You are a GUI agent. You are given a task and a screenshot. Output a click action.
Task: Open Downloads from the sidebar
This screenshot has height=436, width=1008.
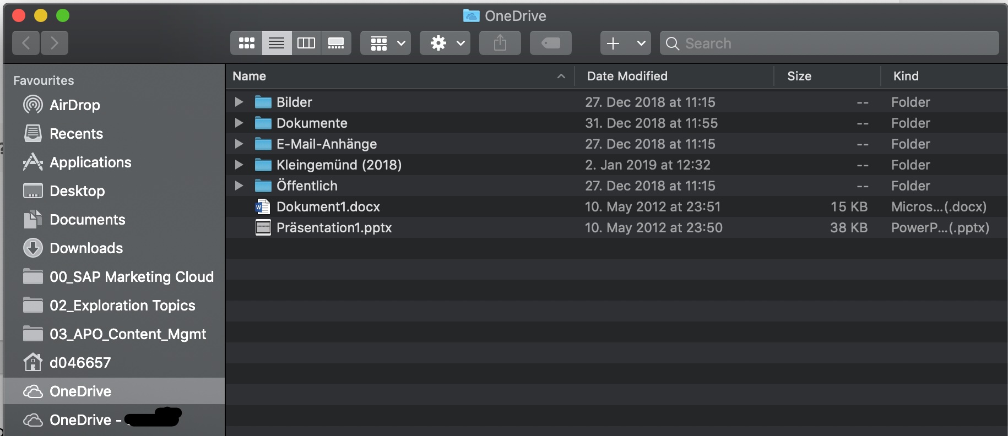tap(114, 248)
